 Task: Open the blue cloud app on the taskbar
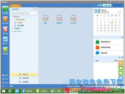[17, 91]
